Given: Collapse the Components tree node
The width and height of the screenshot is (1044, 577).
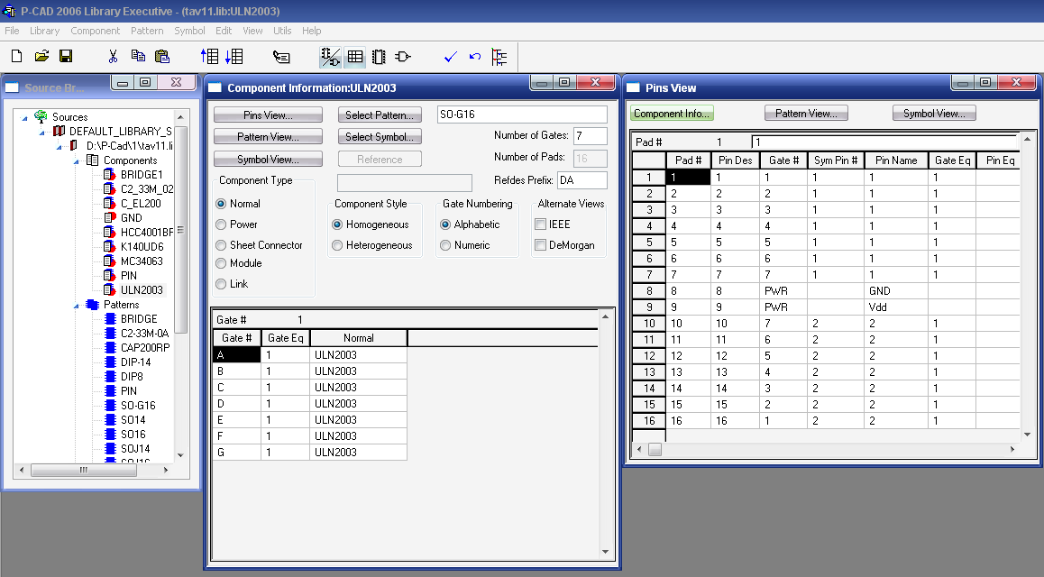Looking at the screenshot, I should click(x=76, y=161).
